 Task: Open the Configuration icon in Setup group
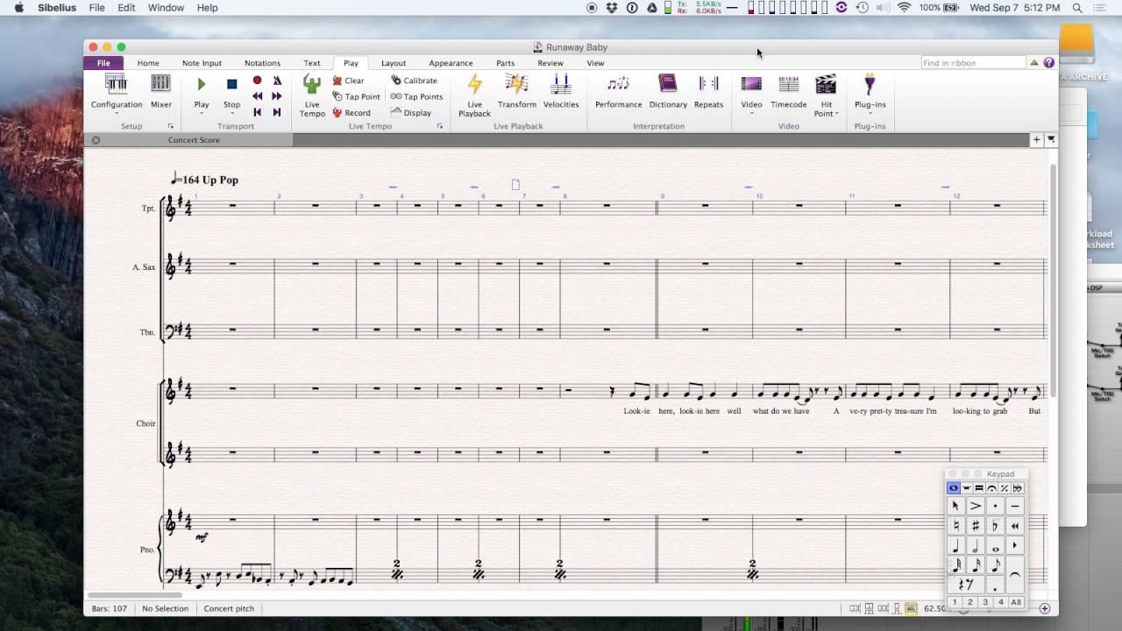117,84
